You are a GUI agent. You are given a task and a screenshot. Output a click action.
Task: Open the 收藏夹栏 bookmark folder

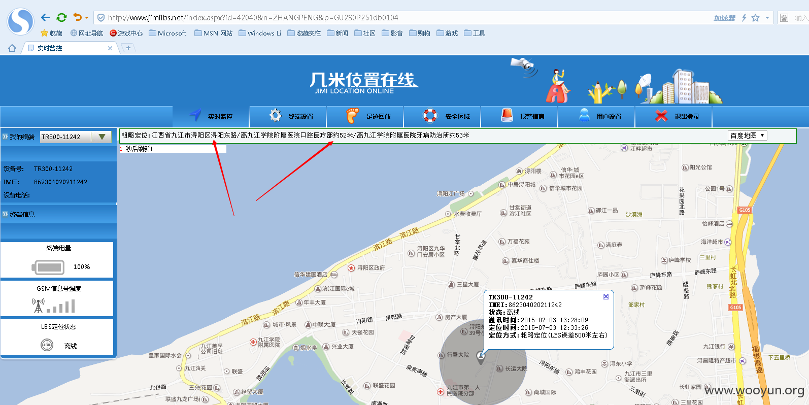304,33
